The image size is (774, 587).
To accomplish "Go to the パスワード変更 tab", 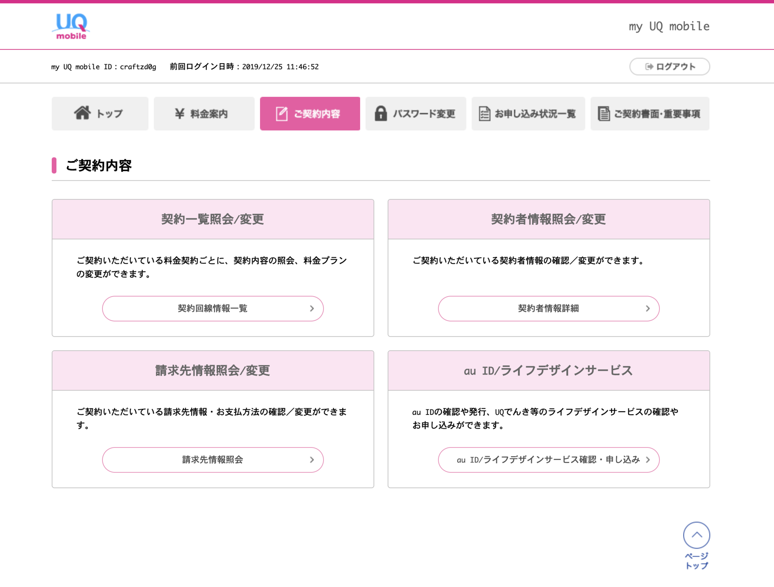I will point(416,113).
